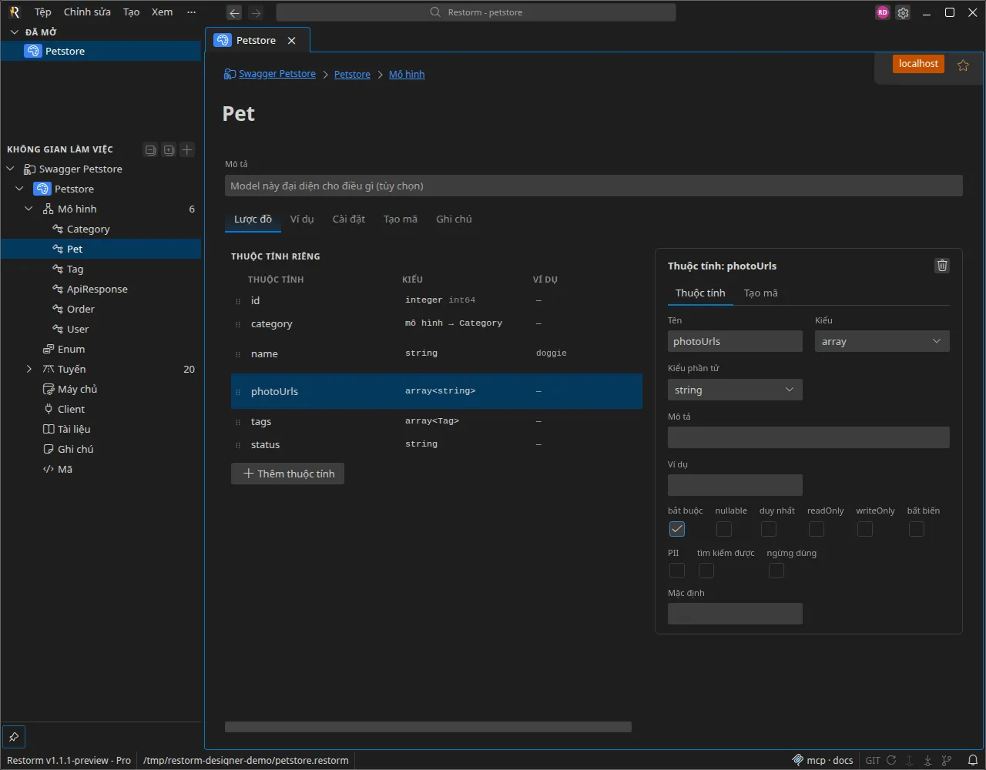Enable the readOnly checkbox
The image size is (986, 770).
coord(817,529)
